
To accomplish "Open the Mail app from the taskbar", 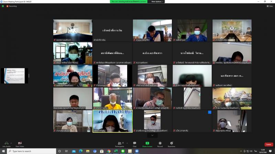I will pyautogui.click(x=74, y=151).
